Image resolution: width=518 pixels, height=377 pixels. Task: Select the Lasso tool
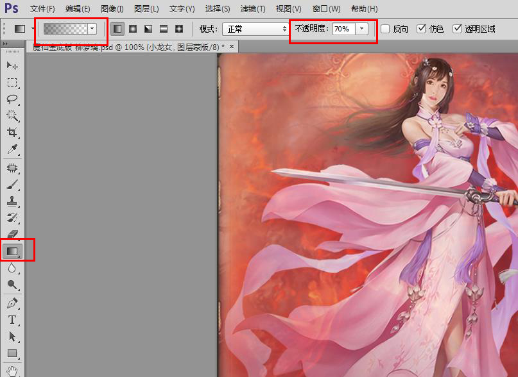point(12,99)
